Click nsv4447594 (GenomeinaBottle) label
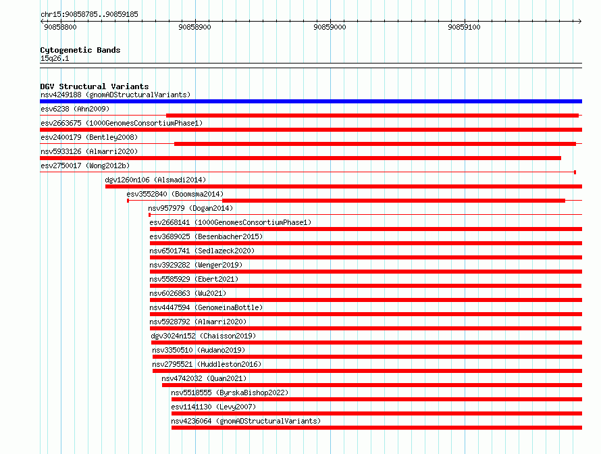 (206, 307)
